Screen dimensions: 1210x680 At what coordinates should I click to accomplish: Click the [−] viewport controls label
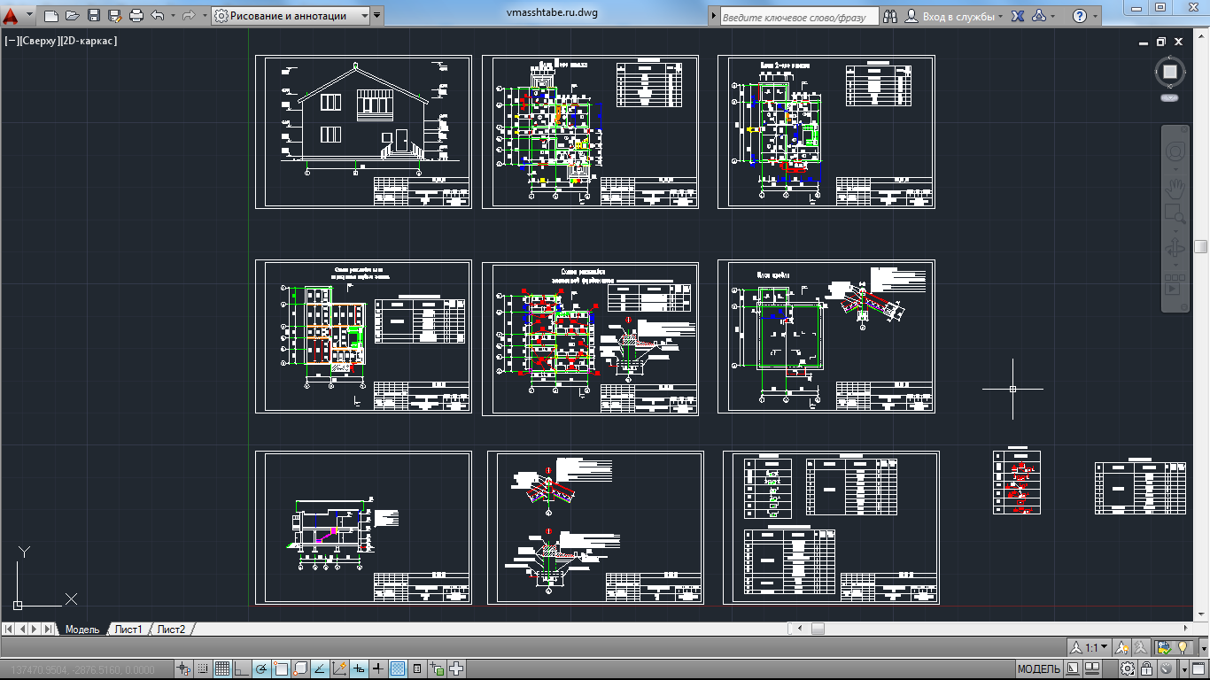[12, 41]
